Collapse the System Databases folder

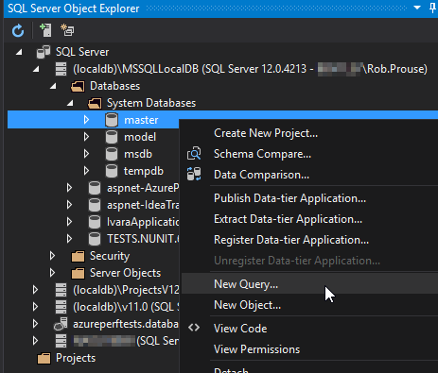click(70, 103)
